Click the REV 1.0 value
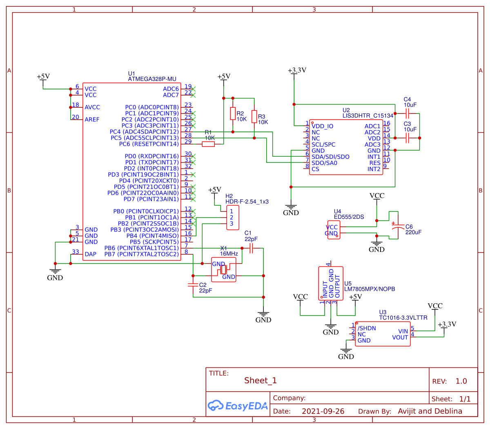Screen dimensions: 490x429 click(461, 381)
